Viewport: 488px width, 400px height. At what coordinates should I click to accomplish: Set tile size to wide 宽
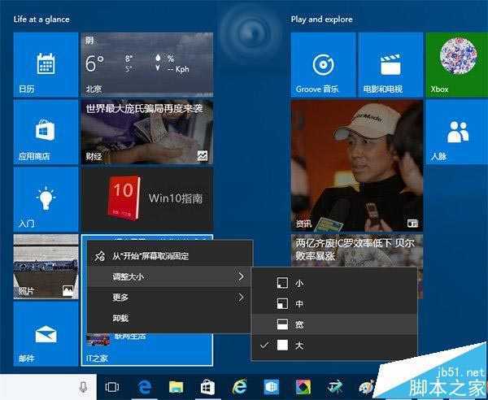(334, 324)
